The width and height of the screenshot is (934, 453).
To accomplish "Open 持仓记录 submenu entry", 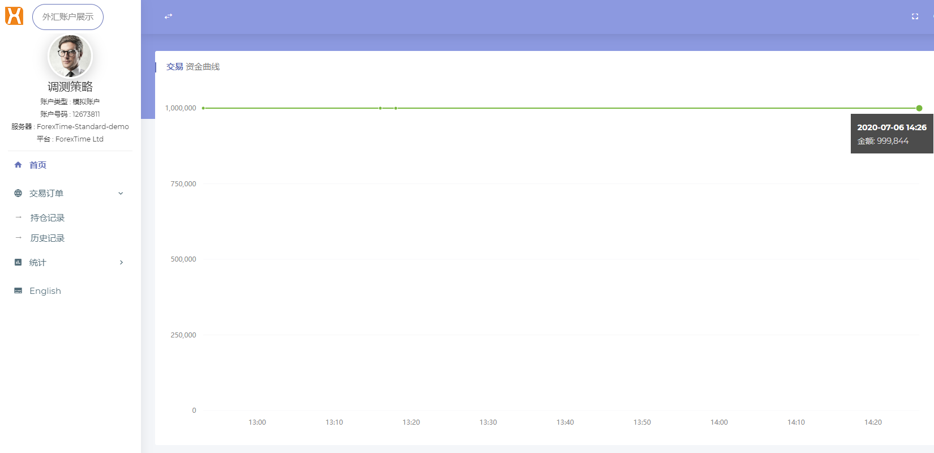I will coord(48,217).
